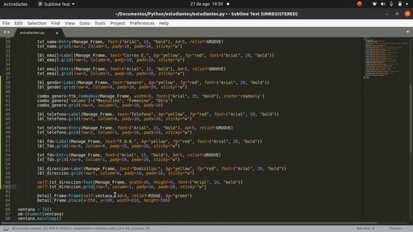The width and height of the screenshot is (413, 232).
Task: Click the 'Detail_Frame=Frame(self.ventana' line
Action: 114,196
